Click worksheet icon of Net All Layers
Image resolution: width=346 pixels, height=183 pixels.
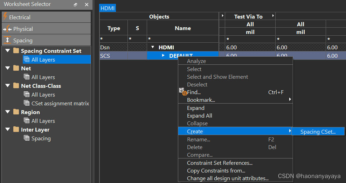pos(27,77)
